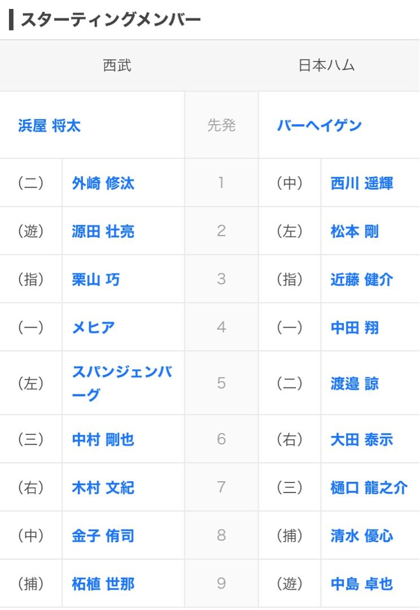The image size is (420, 610).
Task: Open 大田 泰示 player page
Action: click(x=361, y=440)
